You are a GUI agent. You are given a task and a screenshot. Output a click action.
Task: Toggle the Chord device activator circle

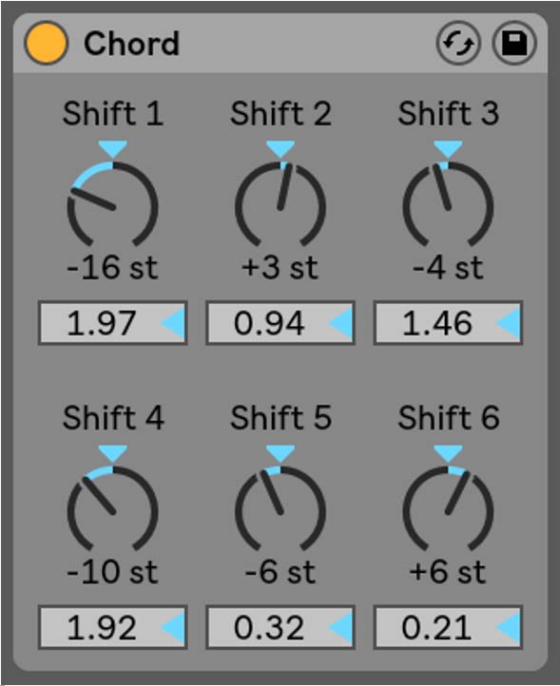[x=46, y=44]
